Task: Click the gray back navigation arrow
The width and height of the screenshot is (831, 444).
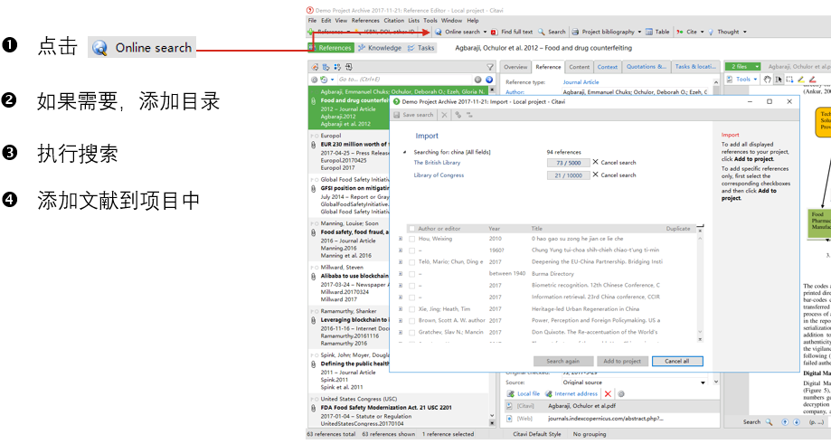Action: tap(478, 80)
